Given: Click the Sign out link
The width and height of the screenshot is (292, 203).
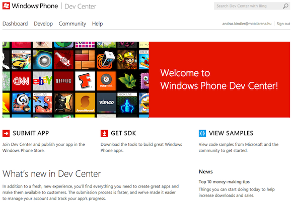Looking at the screenshot, I should tap(283, 24).
